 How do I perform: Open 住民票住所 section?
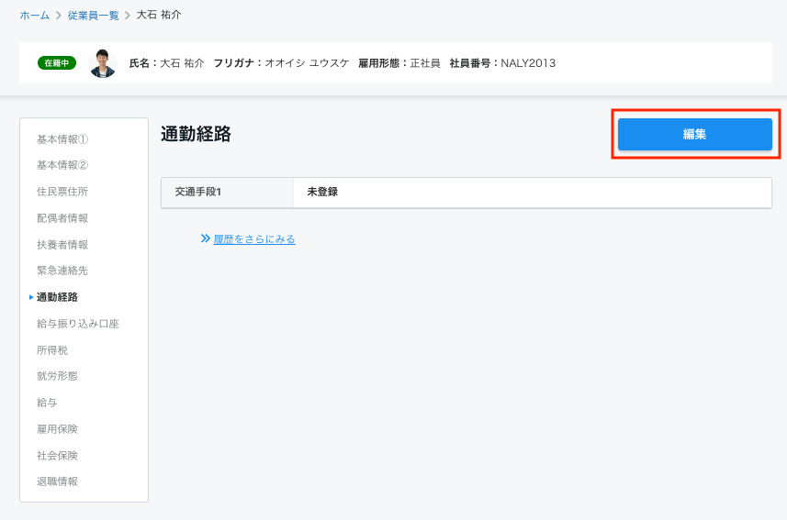(62, 192)
